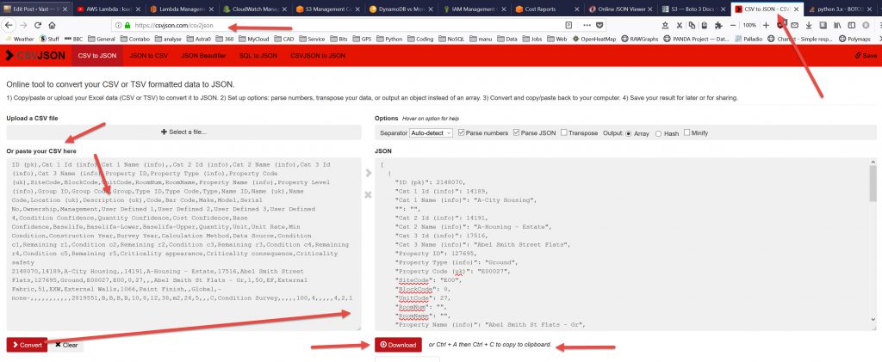Open the Separator Auto-detect dropdown
Image resolution: width=882 pixels, height=362 pixels.
point(432,133)
